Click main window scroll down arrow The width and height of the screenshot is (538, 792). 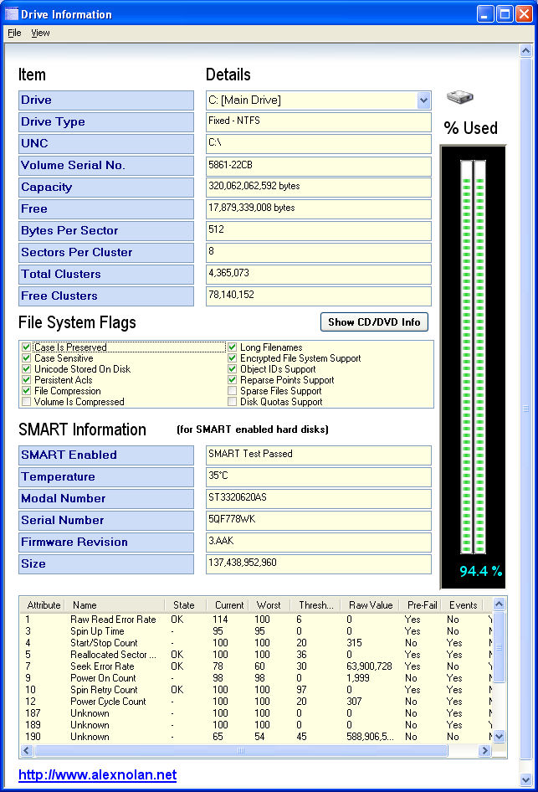[526, 780]
